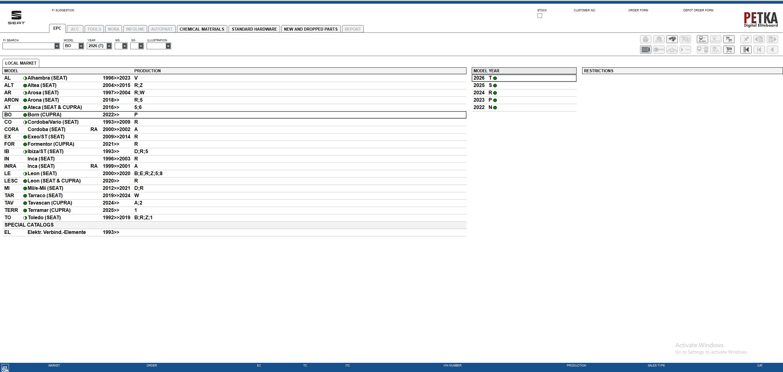
Task: Expand the MG dropdown
Action: coord(125,46)
